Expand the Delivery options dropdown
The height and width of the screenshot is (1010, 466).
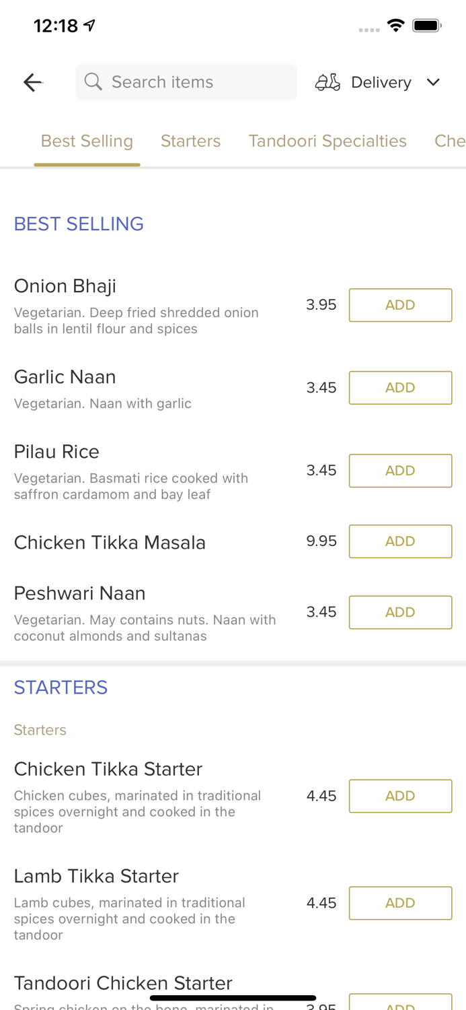click(433, 81)
